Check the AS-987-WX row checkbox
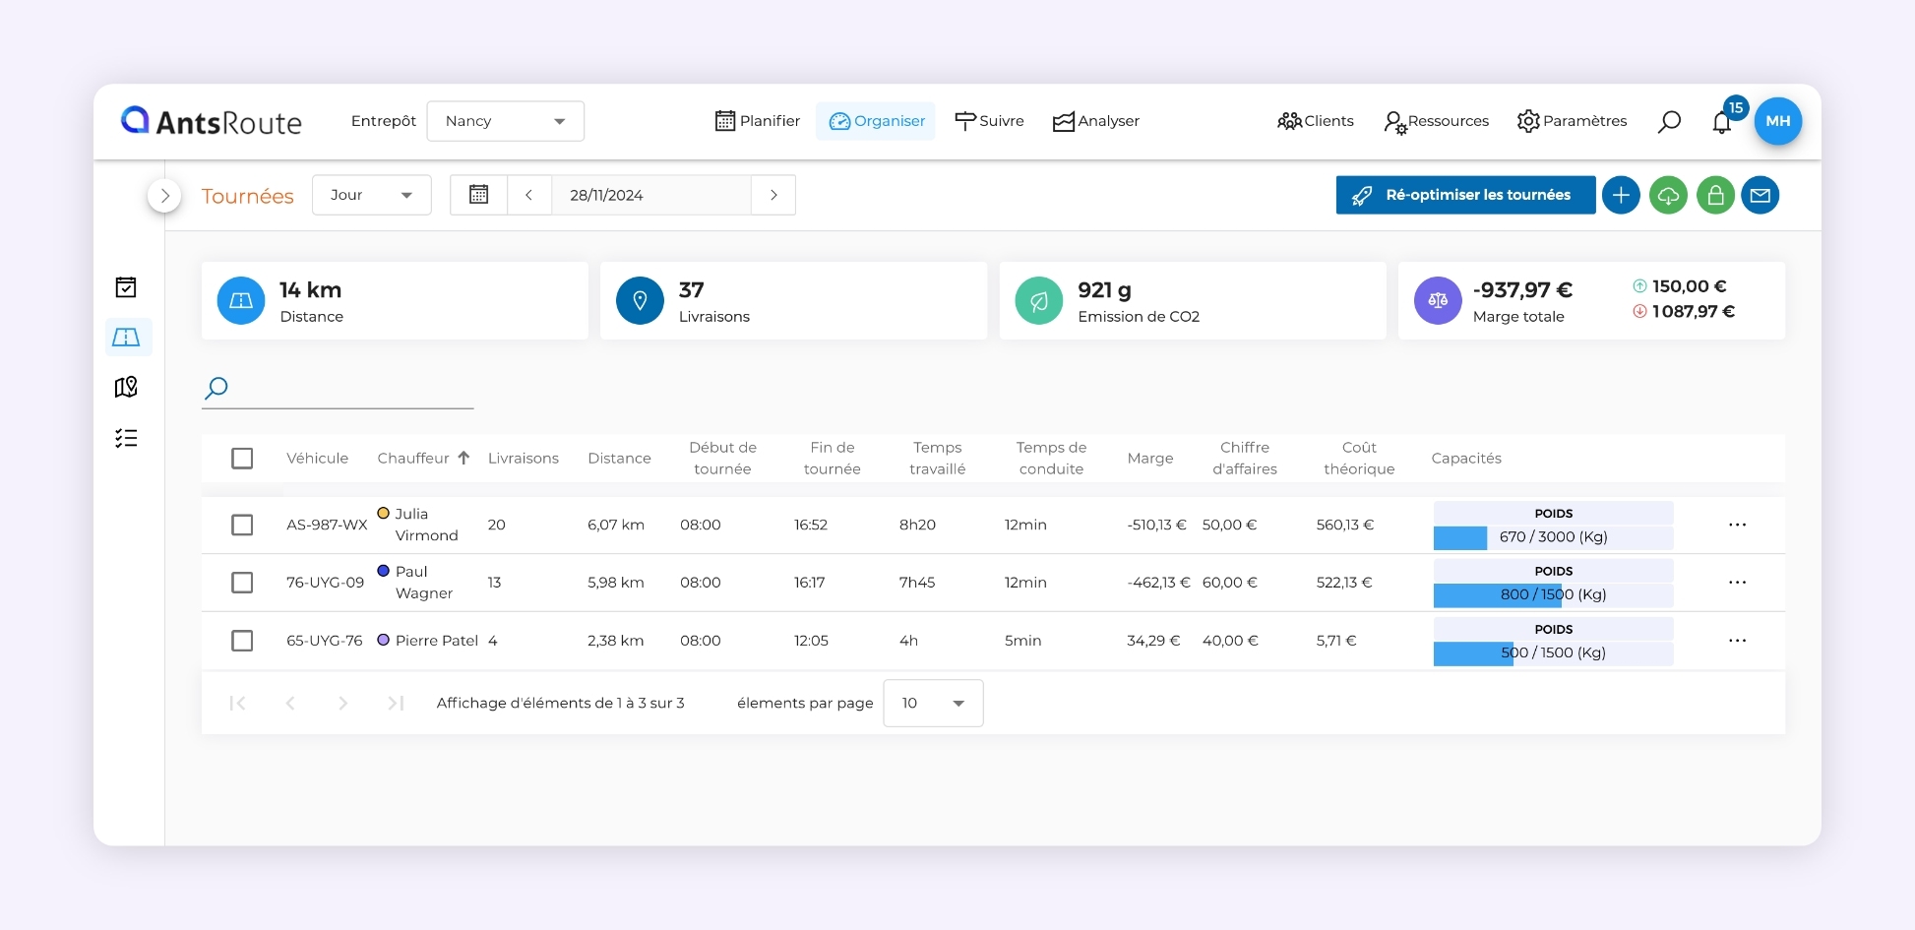The width and height of the screenshot is (1915, 930). click(x=242, y=525)
